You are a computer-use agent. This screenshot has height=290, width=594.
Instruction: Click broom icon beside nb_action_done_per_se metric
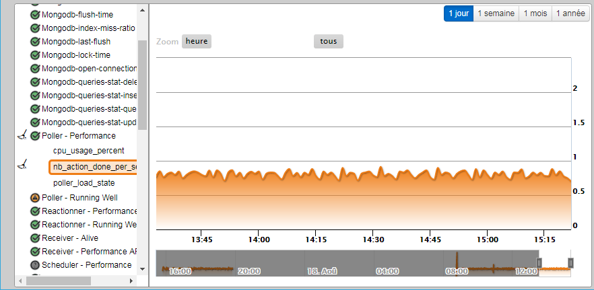[x=22, y=165]
